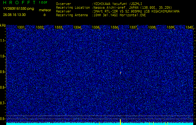
Task: Click the 1334 time label
Action: point(77,27)
